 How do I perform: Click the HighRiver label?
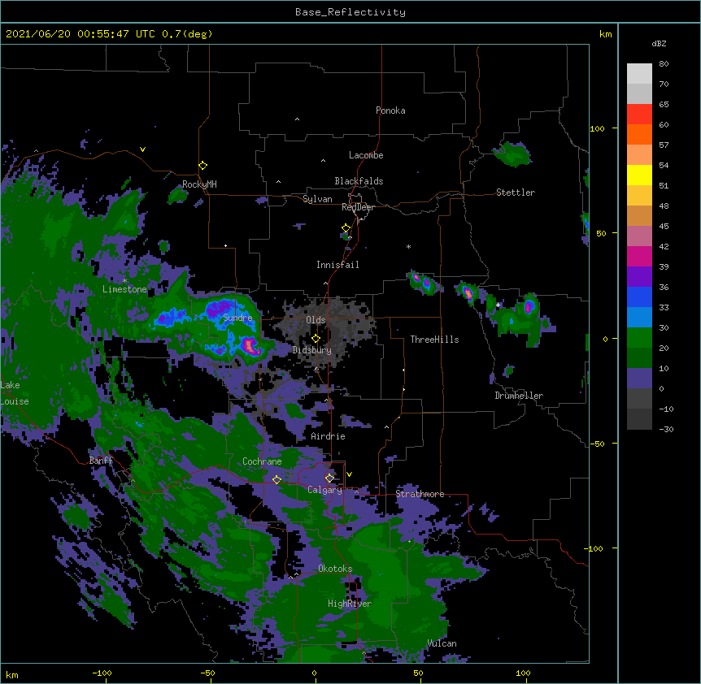(x=350, y=604)
